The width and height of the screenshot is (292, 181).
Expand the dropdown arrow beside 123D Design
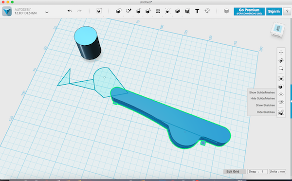47,12
